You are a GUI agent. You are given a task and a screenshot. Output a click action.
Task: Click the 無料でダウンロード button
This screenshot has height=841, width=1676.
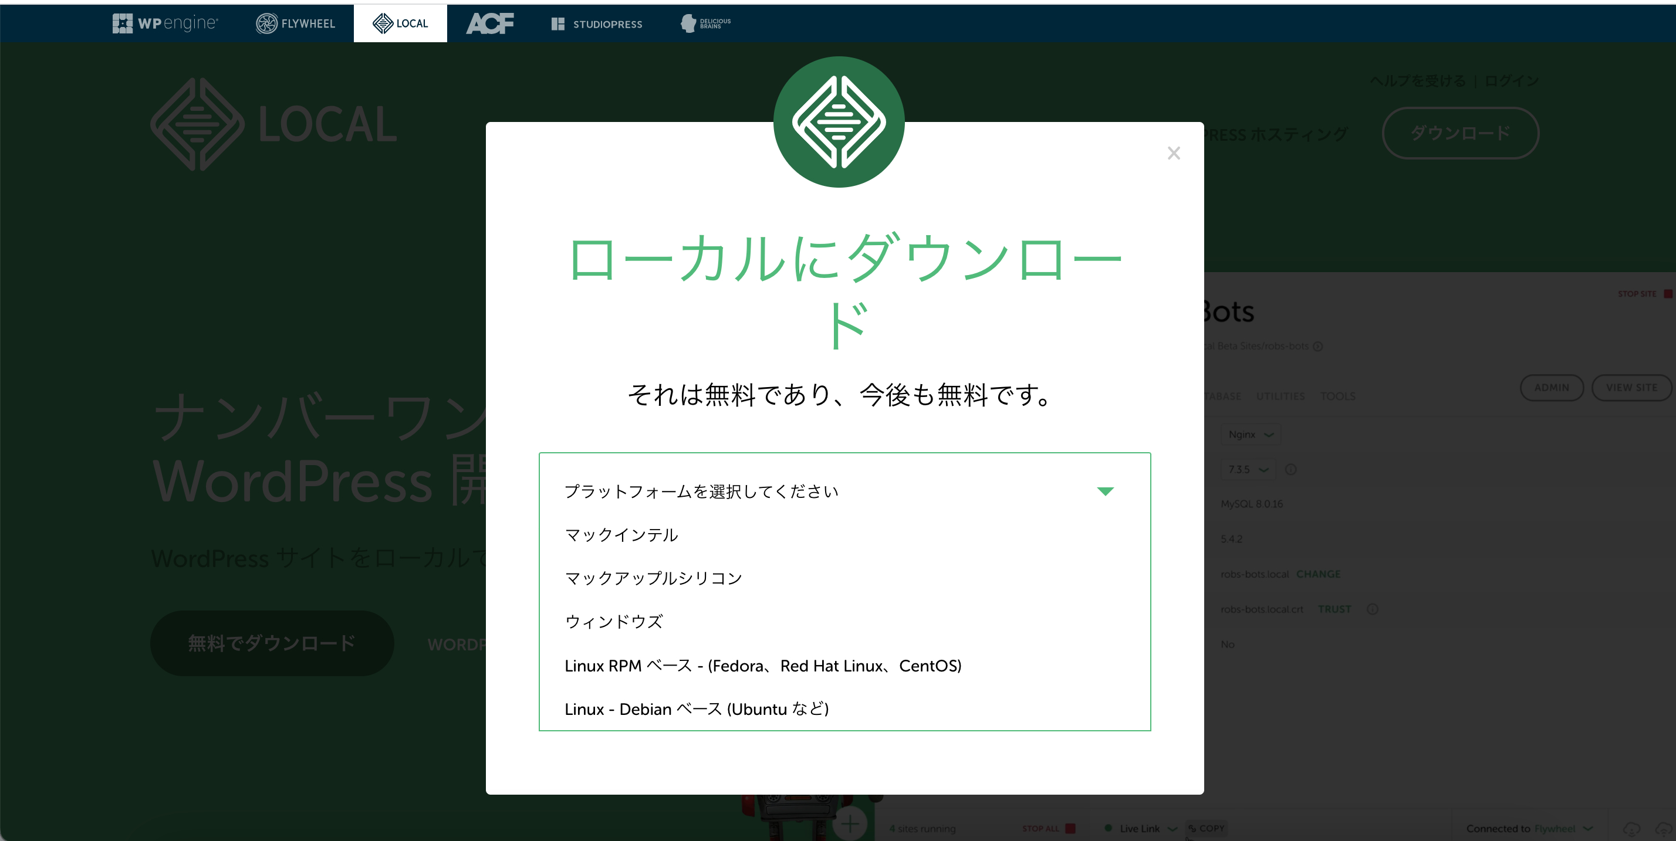click(x=271, y=643)
